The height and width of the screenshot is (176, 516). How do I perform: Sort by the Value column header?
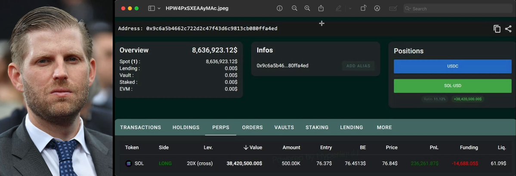pyautogui.click(x=253, y=147)
